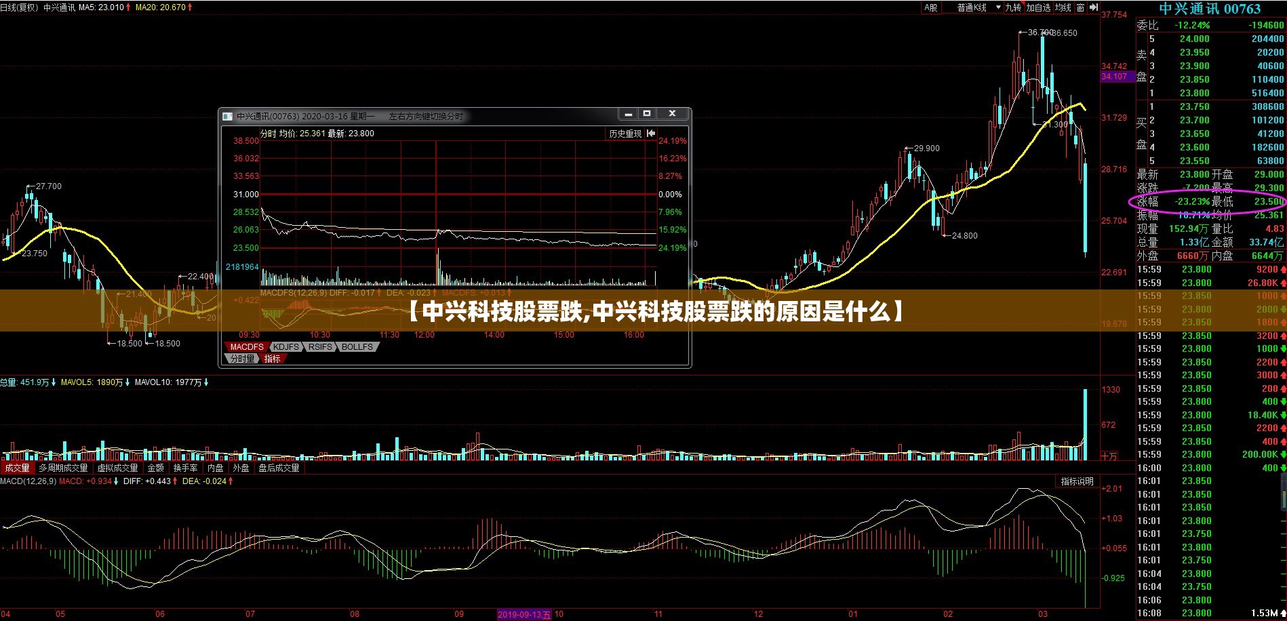Select the 外盘 tab below volume chart
Viewport: 1287px width, 621px height.
241,468
